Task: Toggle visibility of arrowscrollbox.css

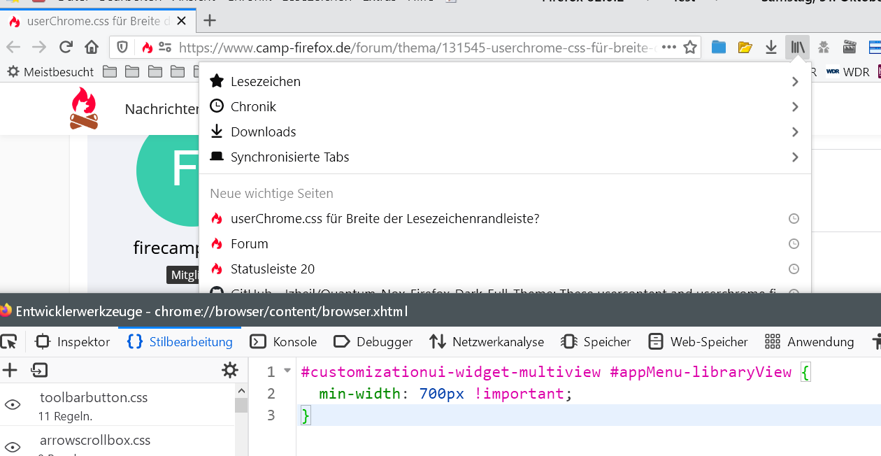Action: [13, 446]
